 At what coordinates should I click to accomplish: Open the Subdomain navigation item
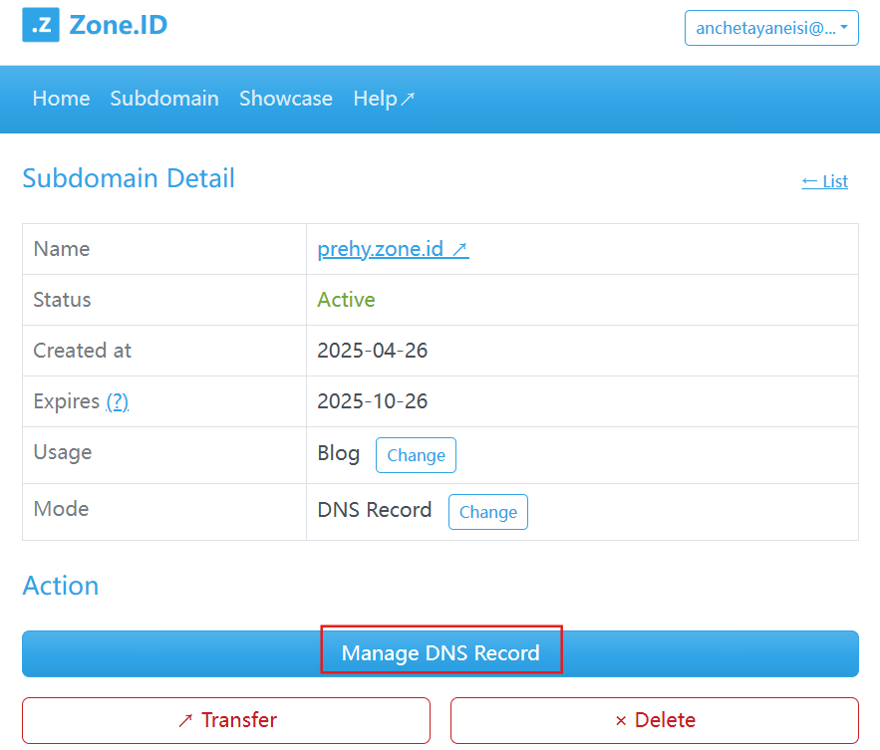click(164, 99)
